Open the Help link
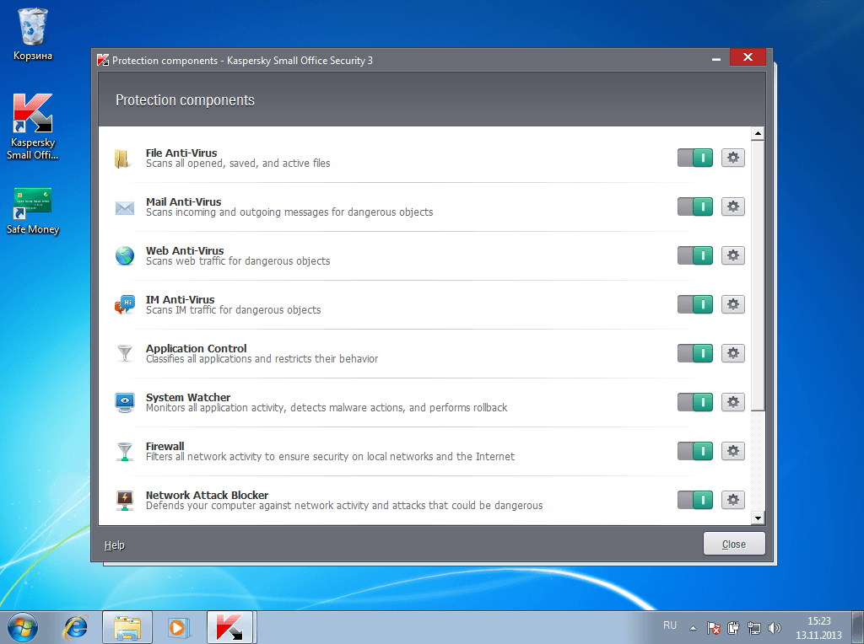The image size is (864, 644). coord(115,545)
